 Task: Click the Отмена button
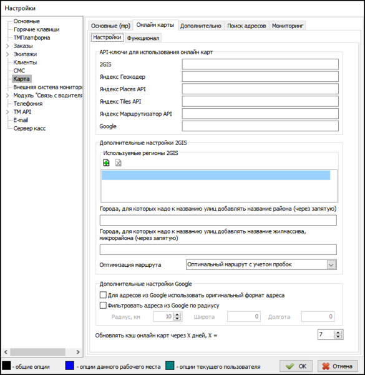click(x=338, y=366)
